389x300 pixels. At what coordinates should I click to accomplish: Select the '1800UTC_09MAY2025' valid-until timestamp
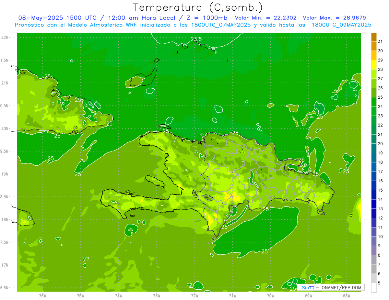click(341, 25)
